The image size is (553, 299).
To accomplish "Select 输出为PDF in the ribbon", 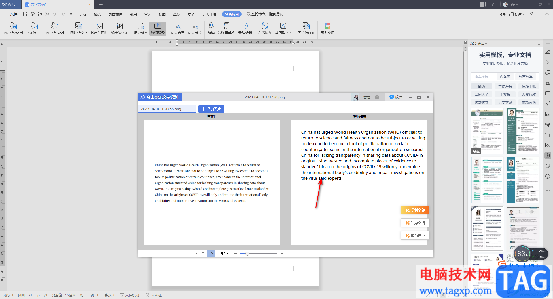I will 120,29.
